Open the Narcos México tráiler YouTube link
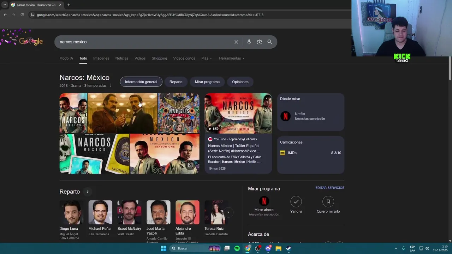Viewport: 452px width, 254px height. (x=234, y=148)
